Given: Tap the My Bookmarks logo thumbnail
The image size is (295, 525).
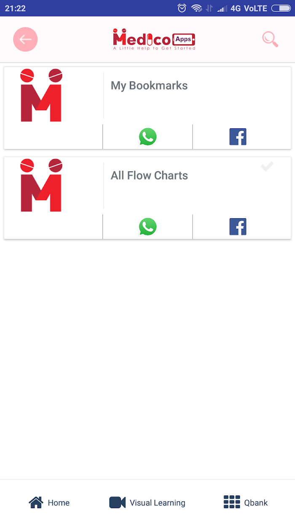Looking at the screenshot, I should pos(41,95).
